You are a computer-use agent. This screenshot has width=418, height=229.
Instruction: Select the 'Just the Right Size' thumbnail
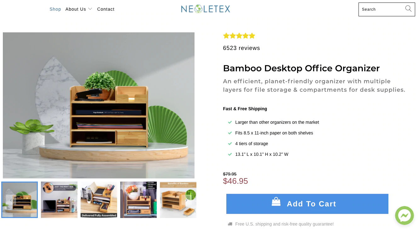(x=59, y=200)
